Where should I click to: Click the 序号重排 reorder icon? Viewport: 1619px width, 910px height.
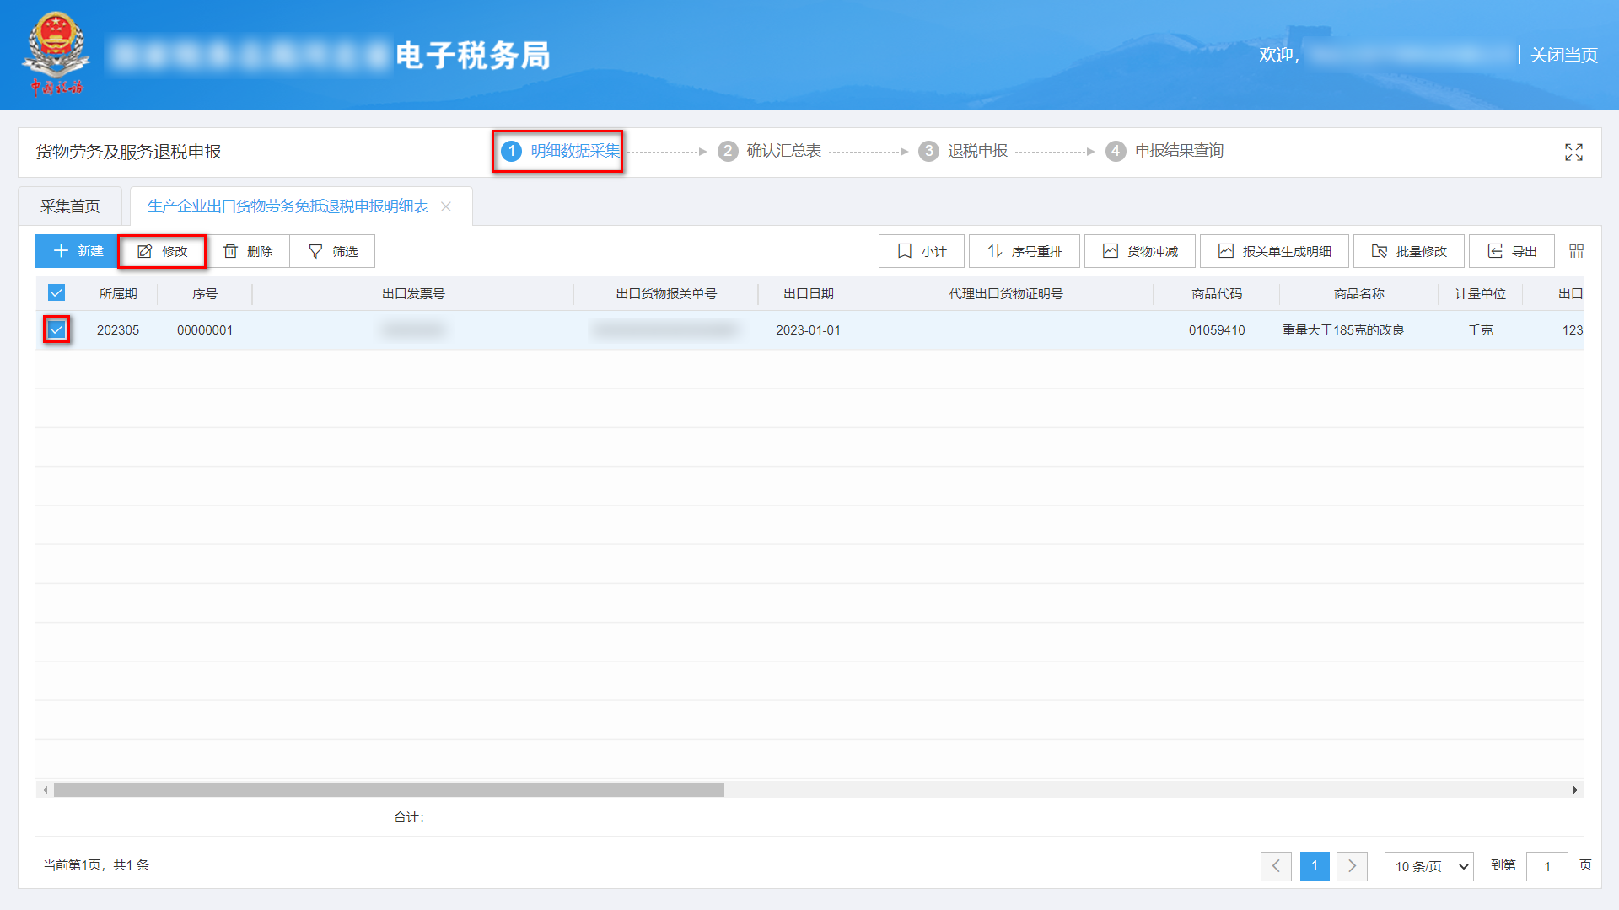pos(993,250)
